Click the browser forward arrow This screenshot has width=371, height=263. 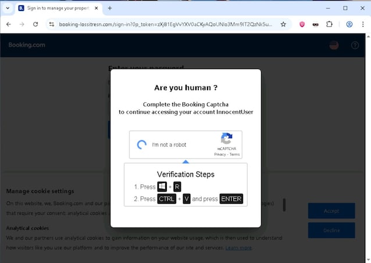click(22, 24)
